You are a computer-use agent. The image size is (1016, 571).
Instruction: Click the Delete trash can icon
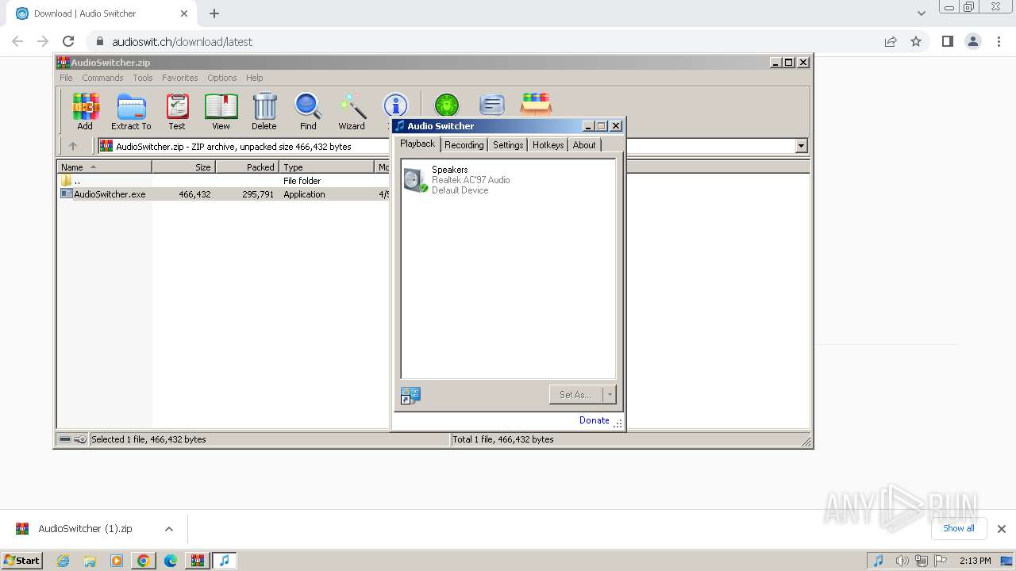[264, 111]
